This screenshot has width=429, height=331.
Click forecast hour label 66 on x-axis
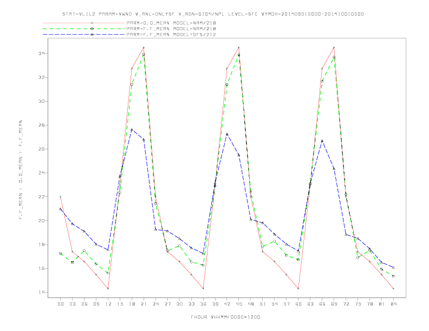click(x=322, y=304)
